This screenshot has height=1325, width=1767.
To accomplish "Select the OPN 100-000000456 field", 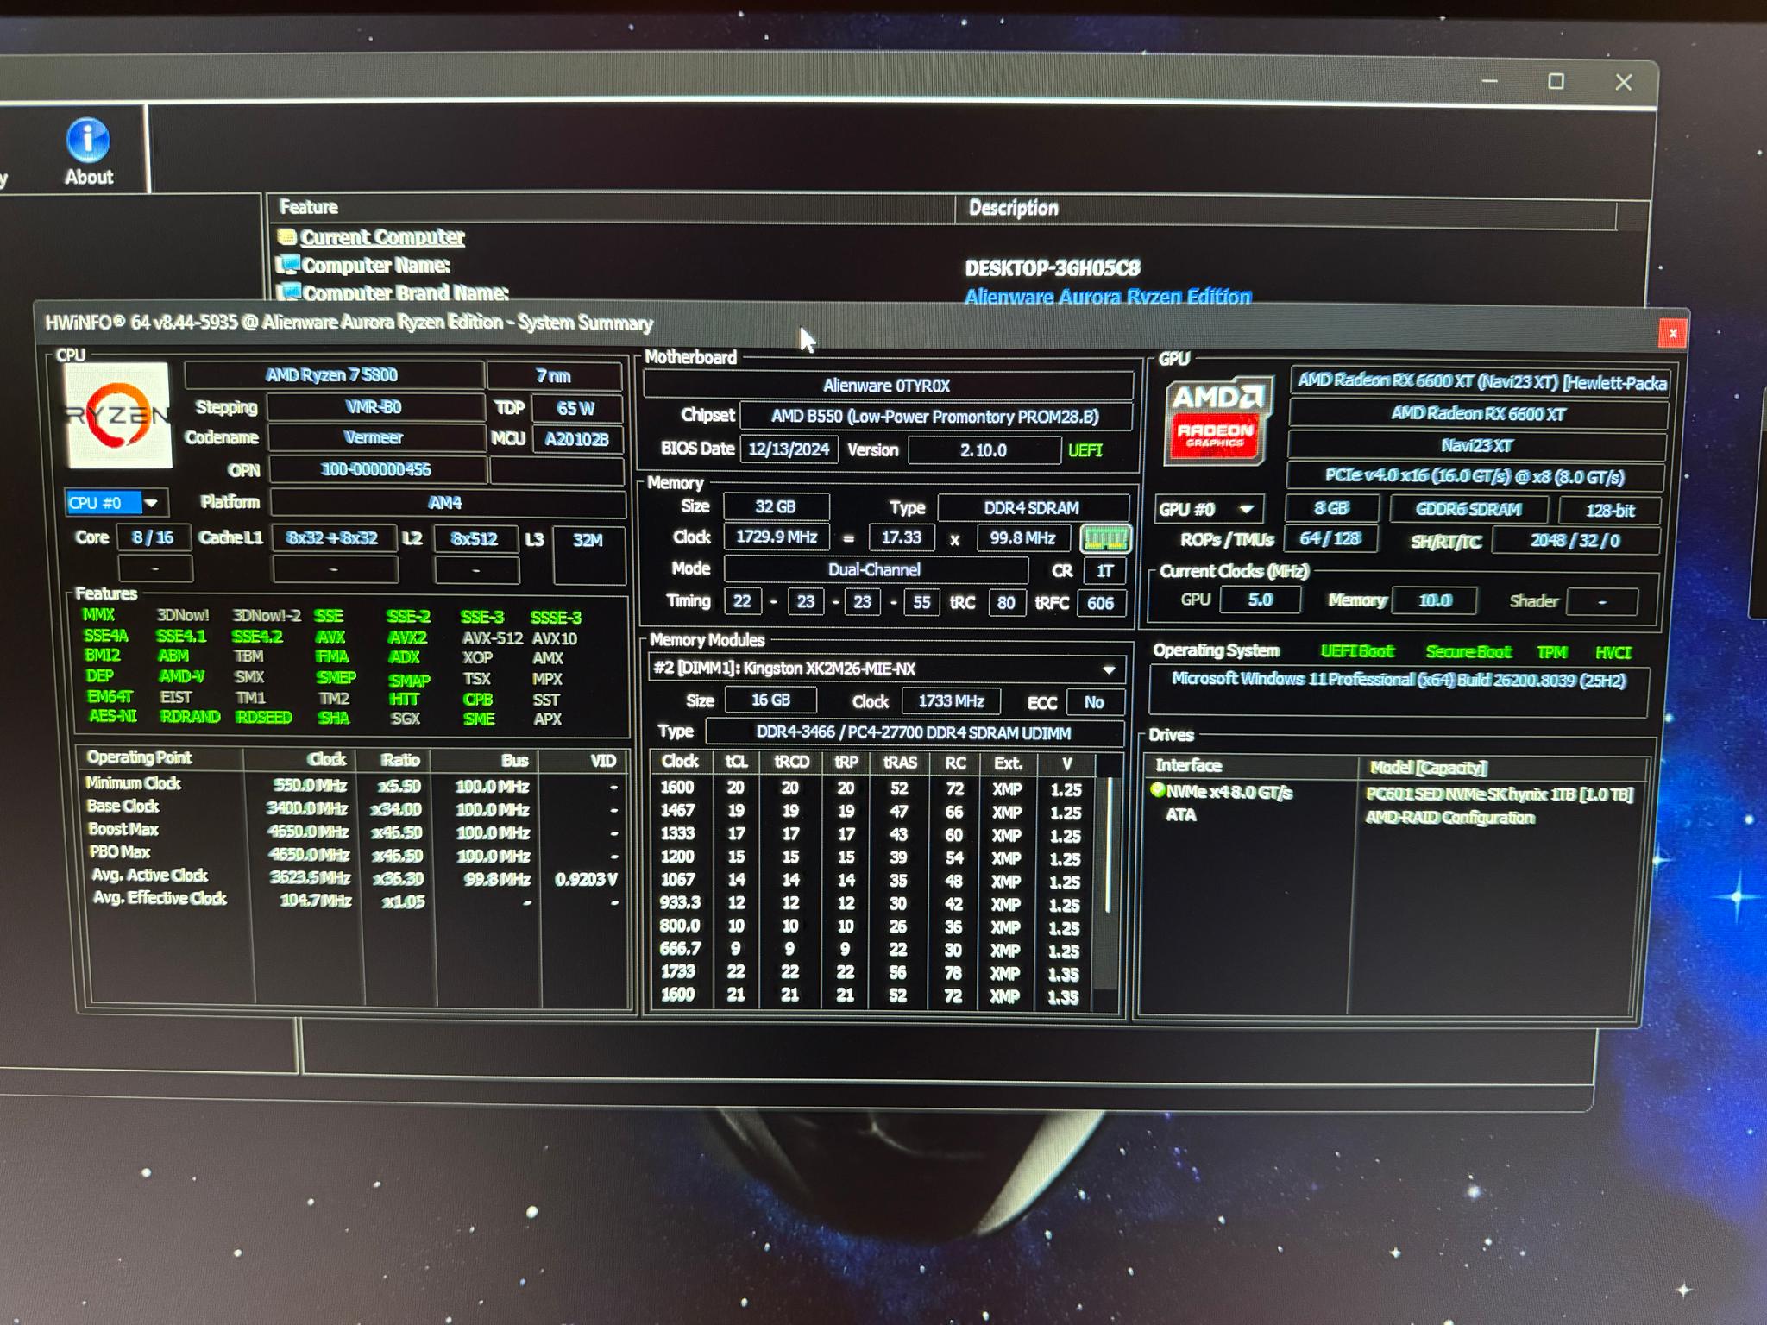I will pos(376,469).
